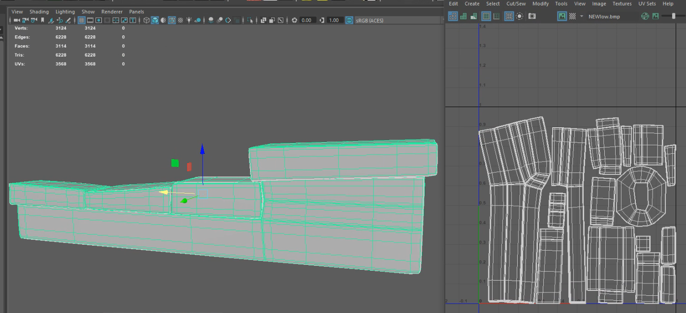Screen dimensions: 686x313
Task: Open the Cut/Sew menu in UV Editor
Action: 516,4
